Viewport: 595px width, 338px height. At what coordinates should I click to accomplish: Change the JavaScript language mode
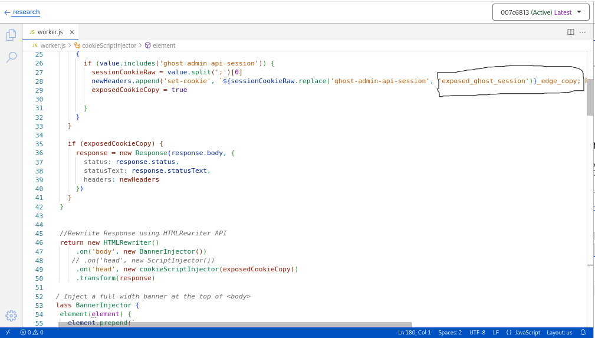coord(523,333)
